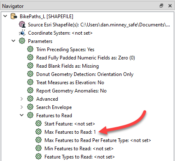Screen dimensions: 175x161
Task: Click gear icon for Feature Types to Read
Action: click(x=38, y=156)
